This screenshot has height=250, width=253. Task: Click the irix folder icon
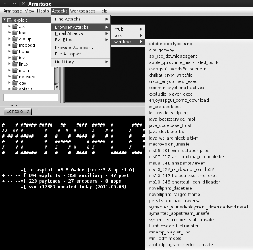coord(15,58)
